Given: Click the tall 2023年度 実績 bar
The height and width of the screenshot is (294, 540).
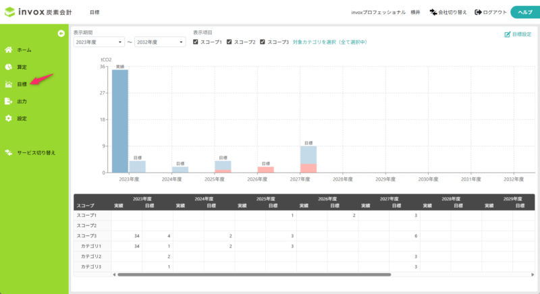Looking at the screenshot, I should click(x=119, y=121).
